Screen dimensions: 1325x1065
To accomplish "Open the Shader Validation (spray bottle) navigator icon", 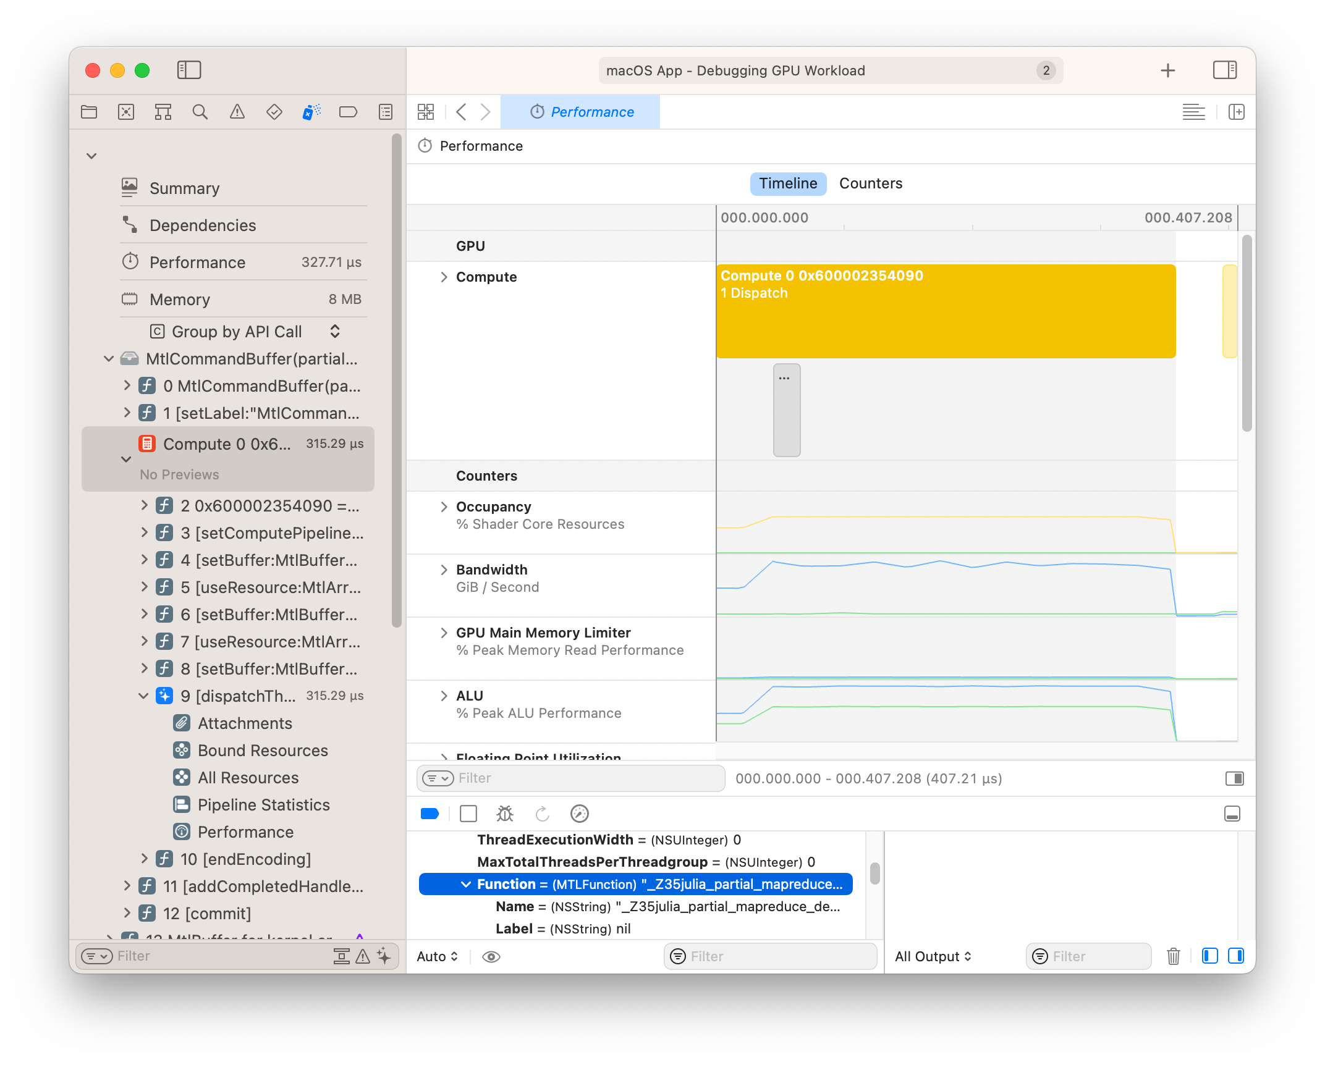I will pyautogui.click(x=311, y=112).
